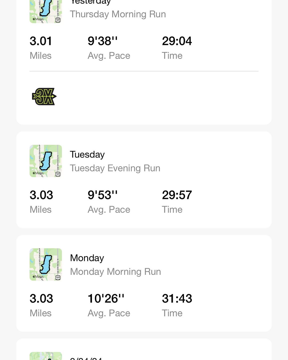Tap the 10'26'' average pace value

tap(106, 299)
